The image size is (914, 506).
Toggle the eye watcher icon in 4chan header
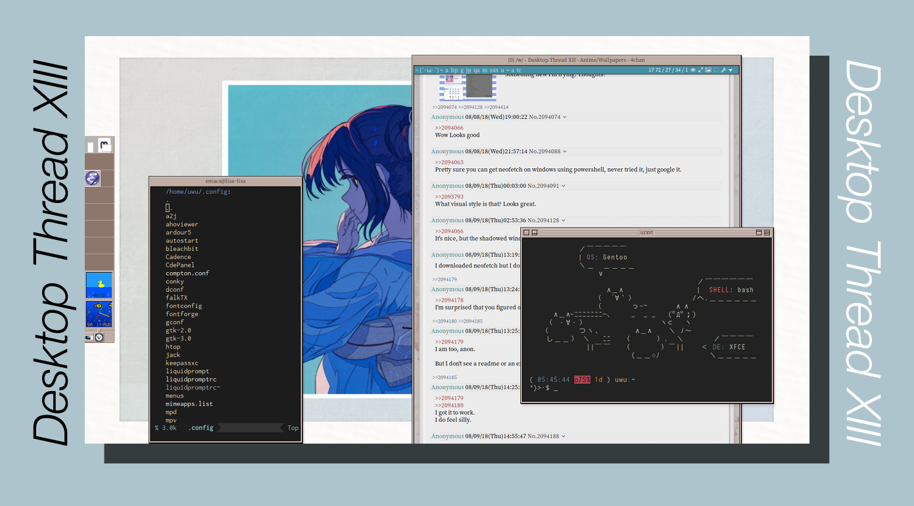pyautogui.click(x=693, y=70)
